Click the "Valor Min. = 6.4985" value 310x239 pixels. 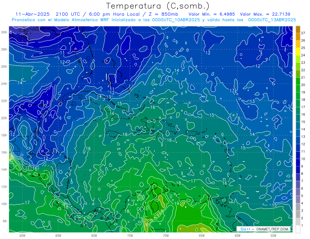[x=212, y=14]
